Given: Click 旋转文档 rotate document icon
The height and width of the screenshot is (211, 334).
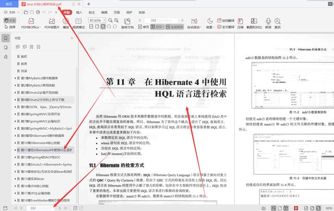Looking at the screenshot, I should coord(127,23).
